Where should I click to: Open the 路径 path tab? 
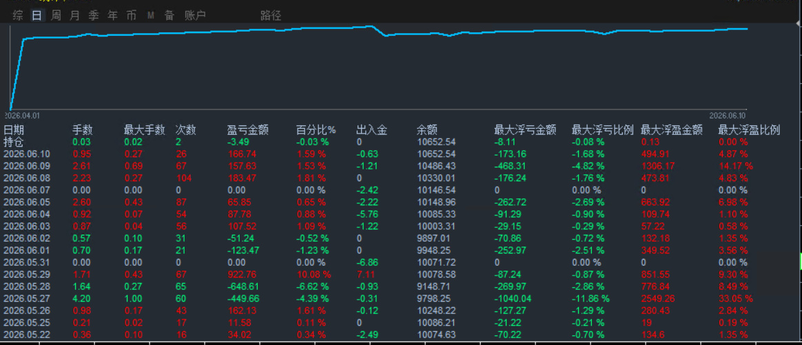pos(271,16)
